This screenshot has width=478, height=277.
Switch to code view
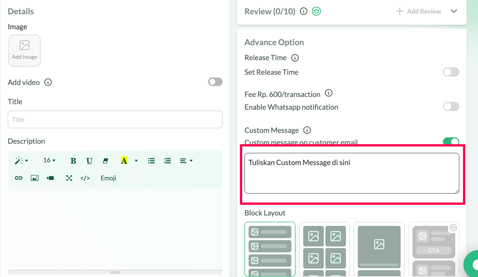tap(85, 178)
